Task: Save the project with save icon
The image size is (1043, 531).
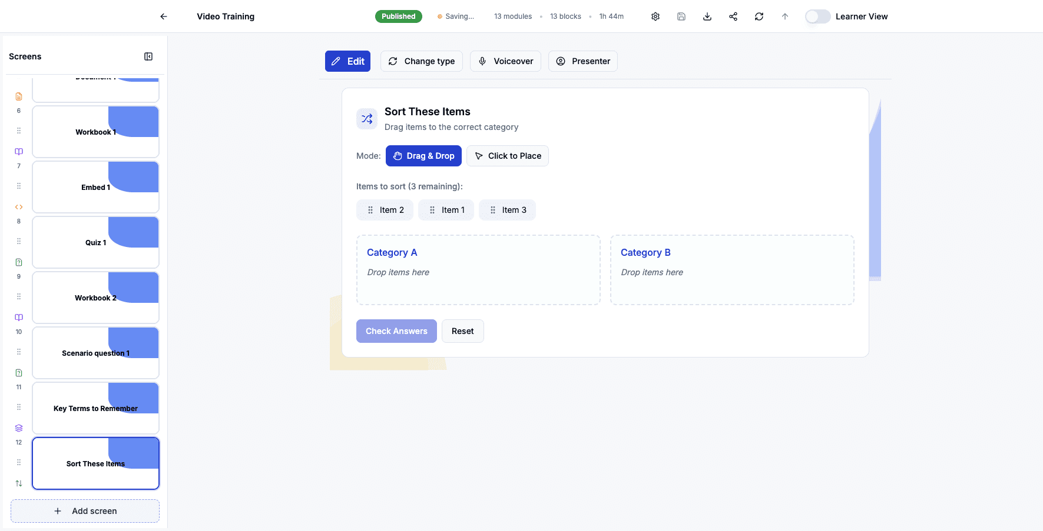Action: click(681, 16)
